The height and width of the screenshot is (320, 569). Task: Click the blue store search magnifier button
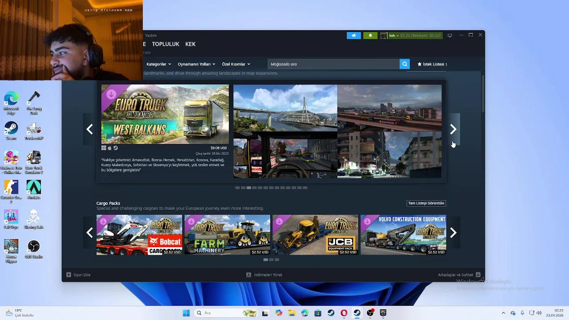405,64
